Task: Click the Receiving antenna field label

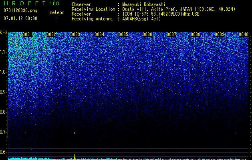Action: pyautogui.click(x=92, y=19)
